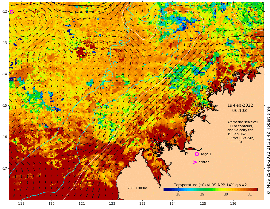The image size is (270, 209).
Task: Click the magenta drifter legend arrowhead
Action: (x=195, y=162)
